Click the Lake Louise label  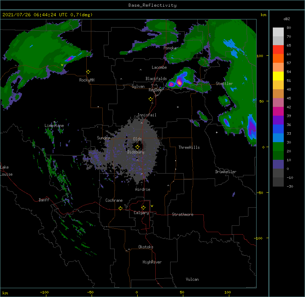click(x=6, y=171)
